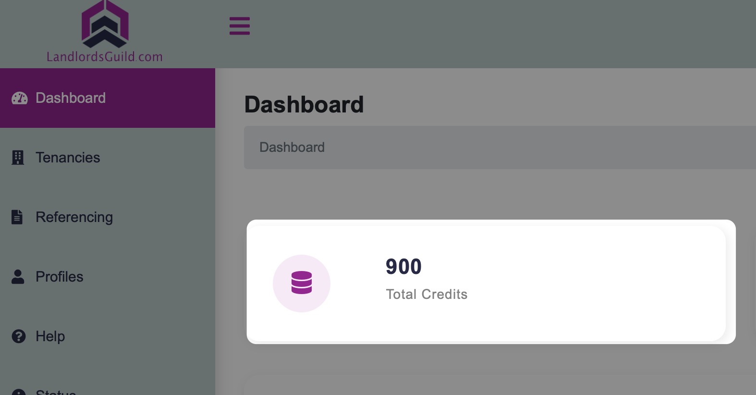Viewport: 756px width, 395px height.
Task: Click the Help question mark icon
Action: click(19, 336)
